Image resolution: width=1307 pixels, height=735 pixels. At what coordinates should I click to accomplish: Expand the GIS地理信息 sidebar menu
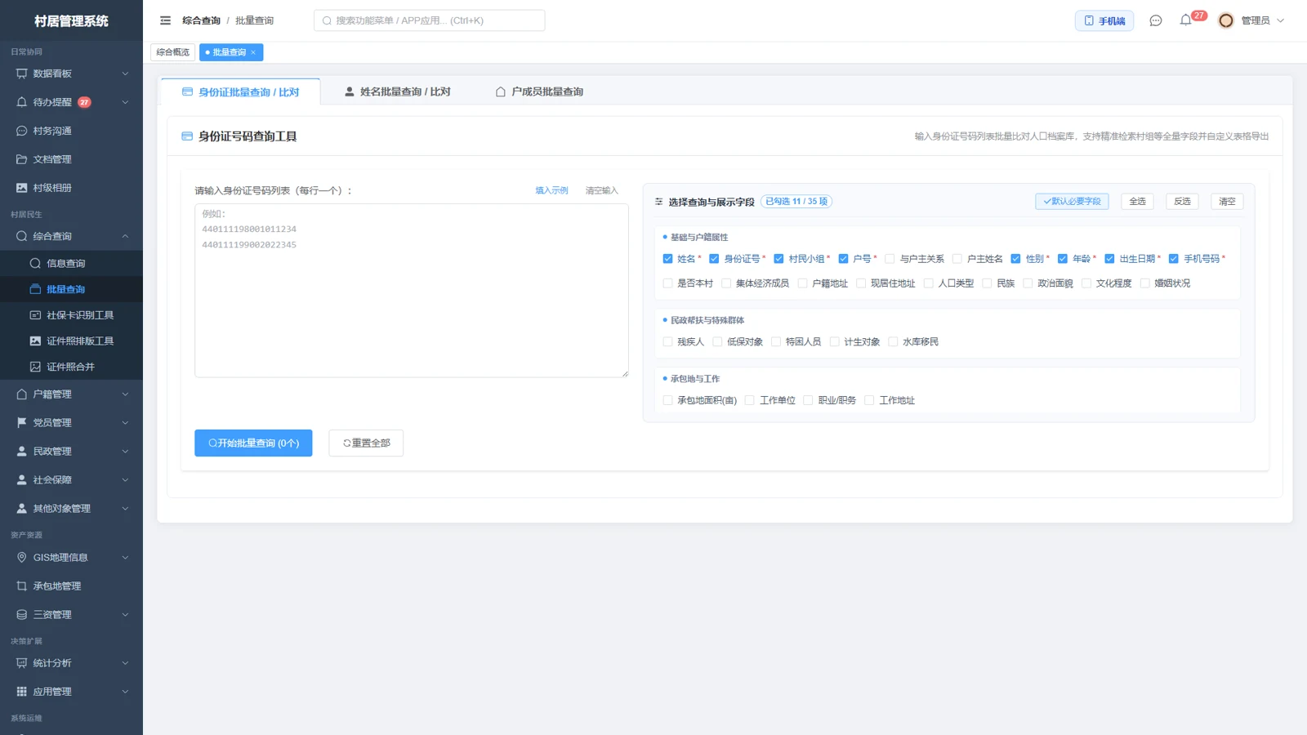click(71, 557)
